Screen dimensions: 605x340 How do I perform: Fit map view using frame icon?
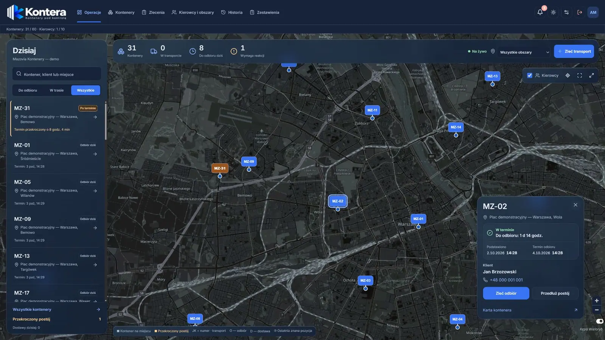(580, 76)
